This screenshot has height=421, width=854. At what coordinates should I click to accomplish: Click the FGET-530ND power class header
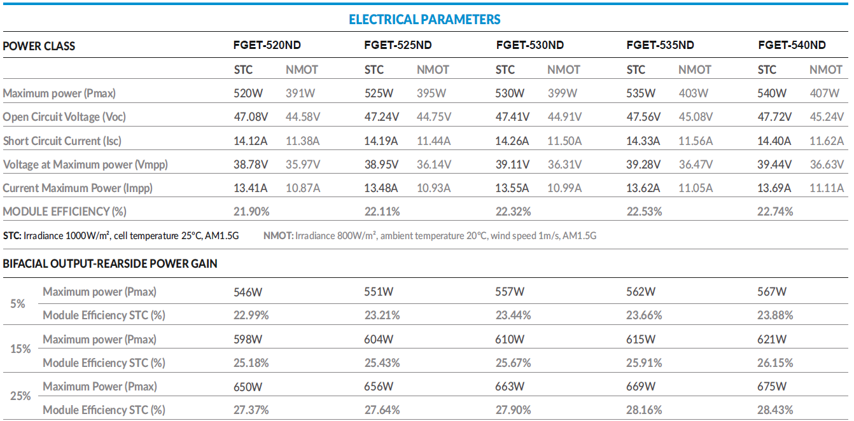pyautogui.click(x=529, y=45)
